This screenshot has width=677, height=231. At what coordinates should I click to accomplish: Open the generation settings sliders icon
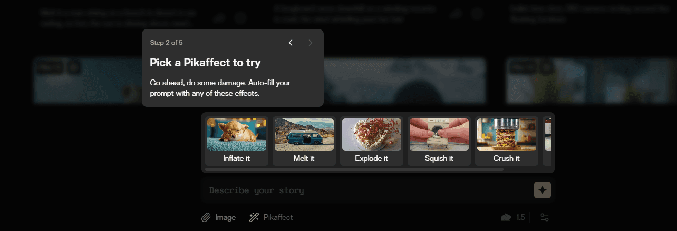[x=545, y=217]
